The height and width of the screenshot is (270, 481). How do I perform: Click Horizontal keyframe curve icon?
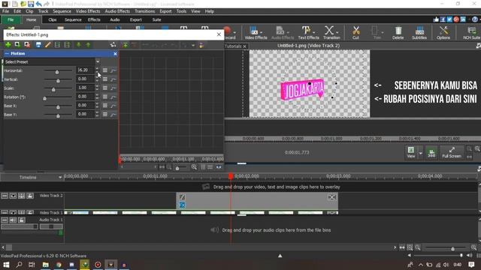coord(113,70)
